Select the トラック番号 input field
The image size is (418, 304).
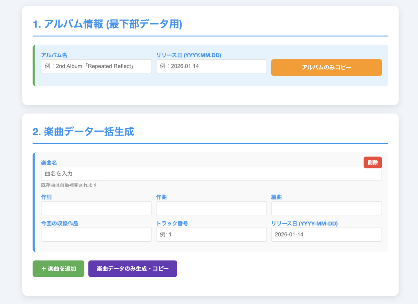click(x=211, y=235)
